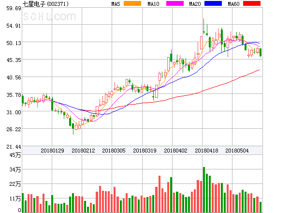This screenshot has height=213, width=290.
Task: Click the magenta MA10 legend swatch
Action: [175, 3]
